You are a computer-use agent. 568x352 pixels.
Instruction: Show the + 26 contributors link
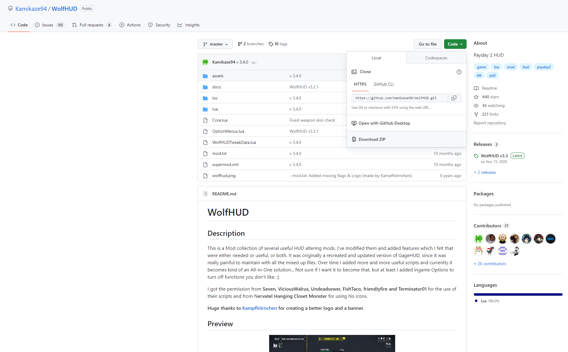[490, 264]
